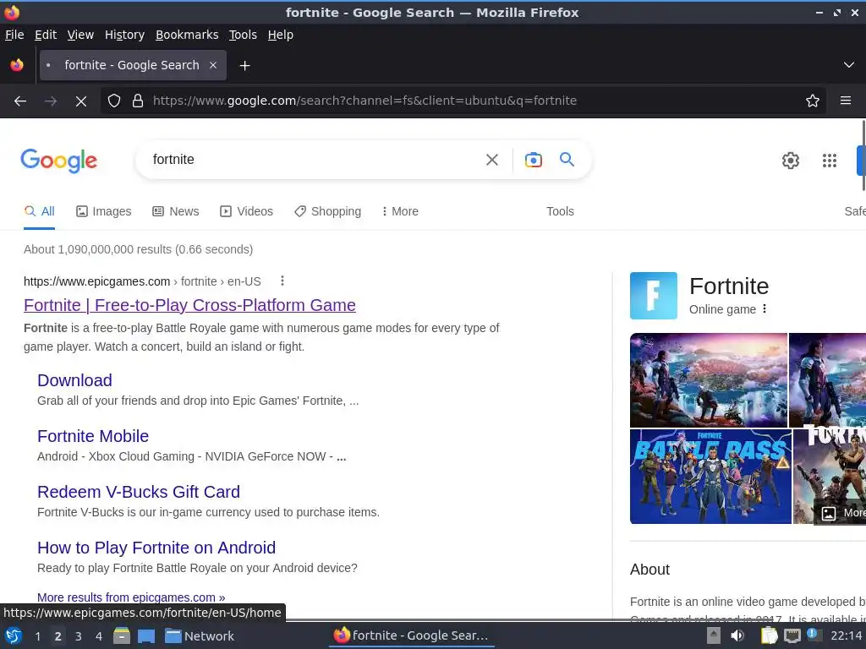
Task: Open the system start menu icon
Action: point(14,636)
